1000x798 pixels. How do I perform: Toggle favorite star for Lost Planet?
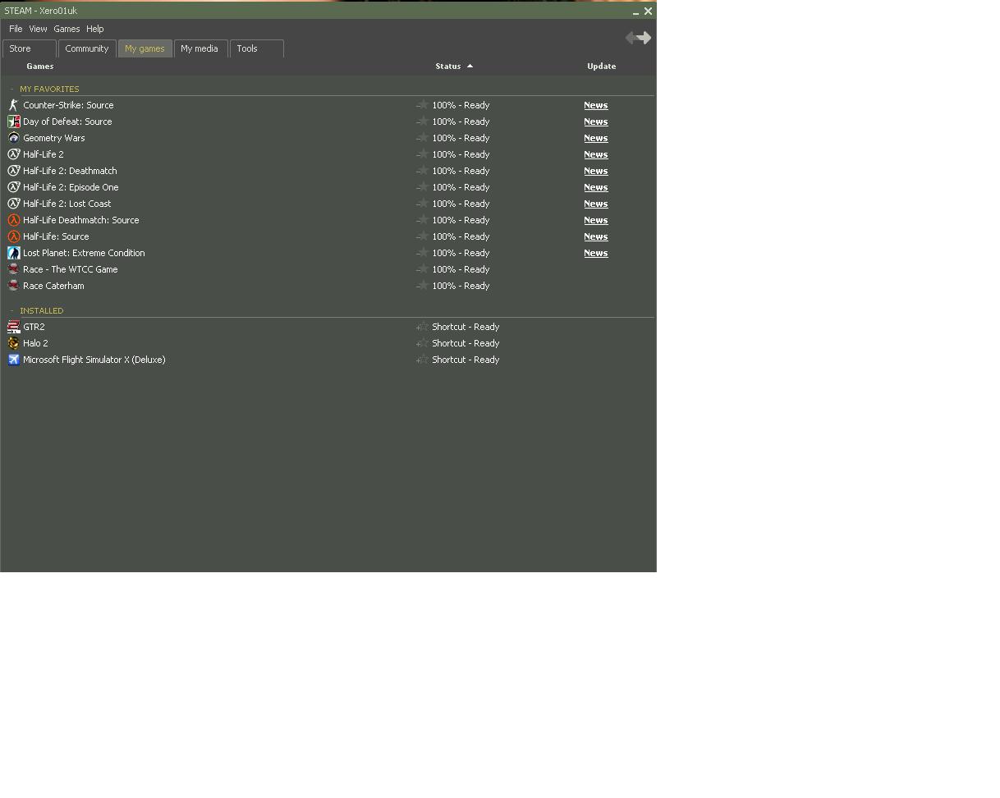coord(422,253)
